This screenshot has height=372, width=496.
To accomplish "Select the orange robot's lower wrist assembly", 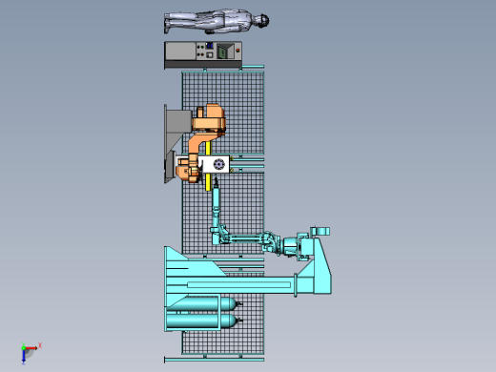I will click(188, 171).
